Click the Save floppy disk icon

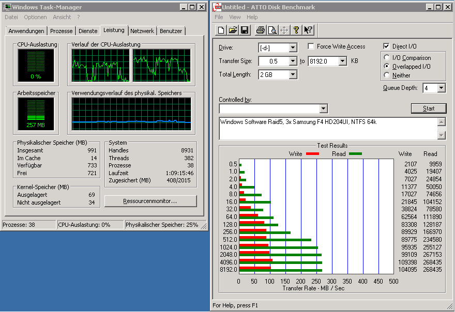[244, 30]
